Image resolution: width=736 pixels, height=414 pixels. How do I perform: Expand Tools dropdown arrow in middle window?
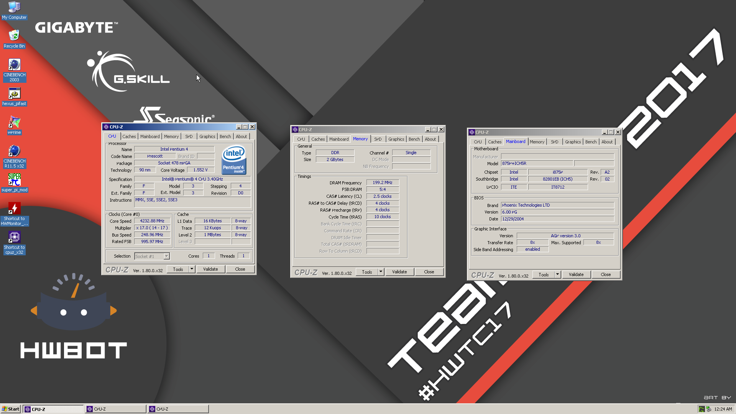click(x=381, y=272)
